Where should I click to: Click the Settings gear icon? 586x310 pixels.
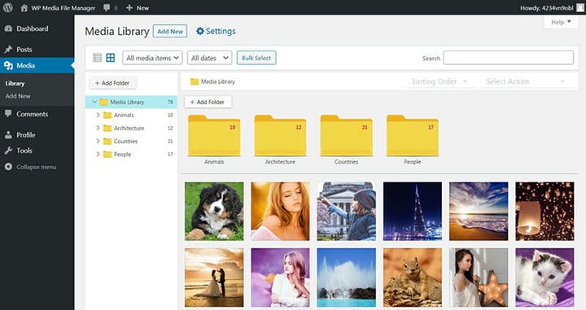(x=200, y=31)
